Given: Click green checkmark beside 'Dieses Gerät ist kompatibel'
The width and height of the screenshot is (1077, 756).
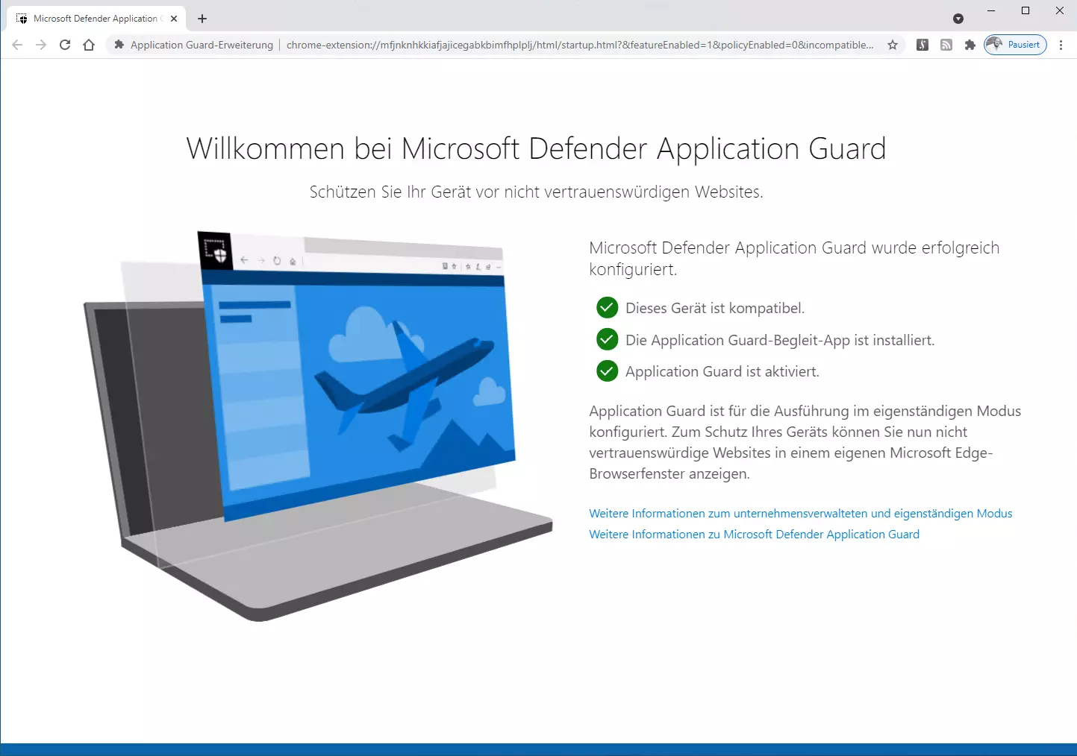Looking at the screenshot, I should [x=608, y=307].
